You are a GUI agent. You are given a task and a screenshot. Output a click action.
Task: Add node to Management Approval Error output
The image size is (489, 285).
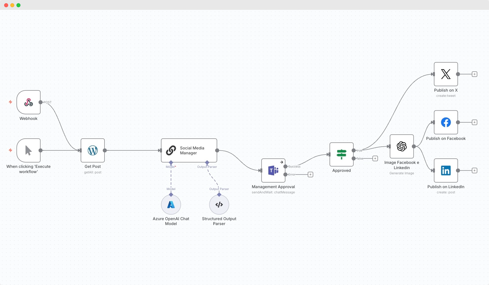pos(310,175)
